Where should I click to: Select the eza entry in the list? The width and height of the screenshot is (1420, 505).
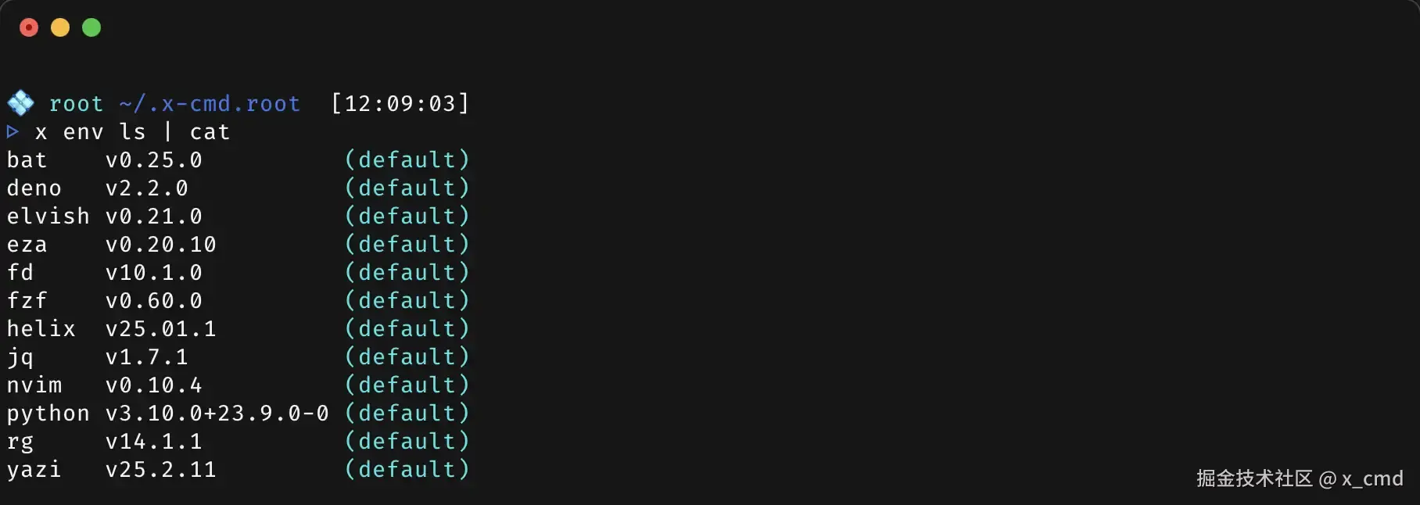pos(27,244)
